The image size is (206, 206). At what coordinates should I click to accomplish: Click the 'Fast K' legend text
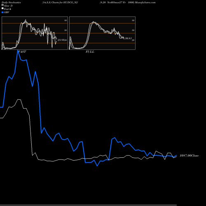coord(8,9)
